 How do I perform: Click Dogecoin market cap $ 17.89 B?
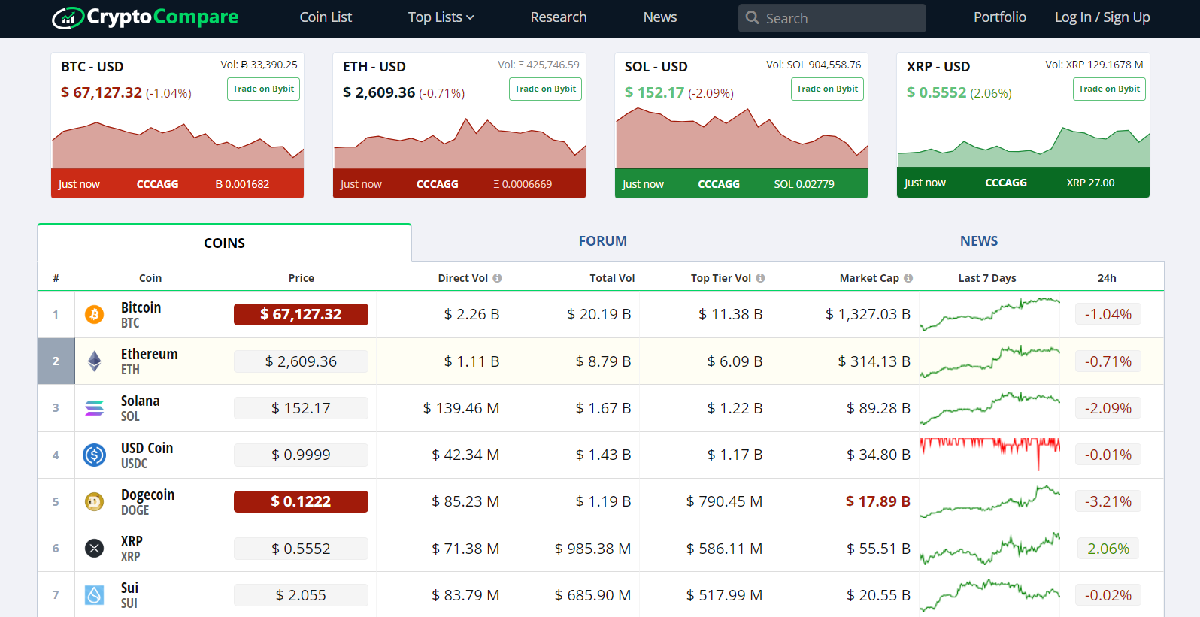(877, 501)
